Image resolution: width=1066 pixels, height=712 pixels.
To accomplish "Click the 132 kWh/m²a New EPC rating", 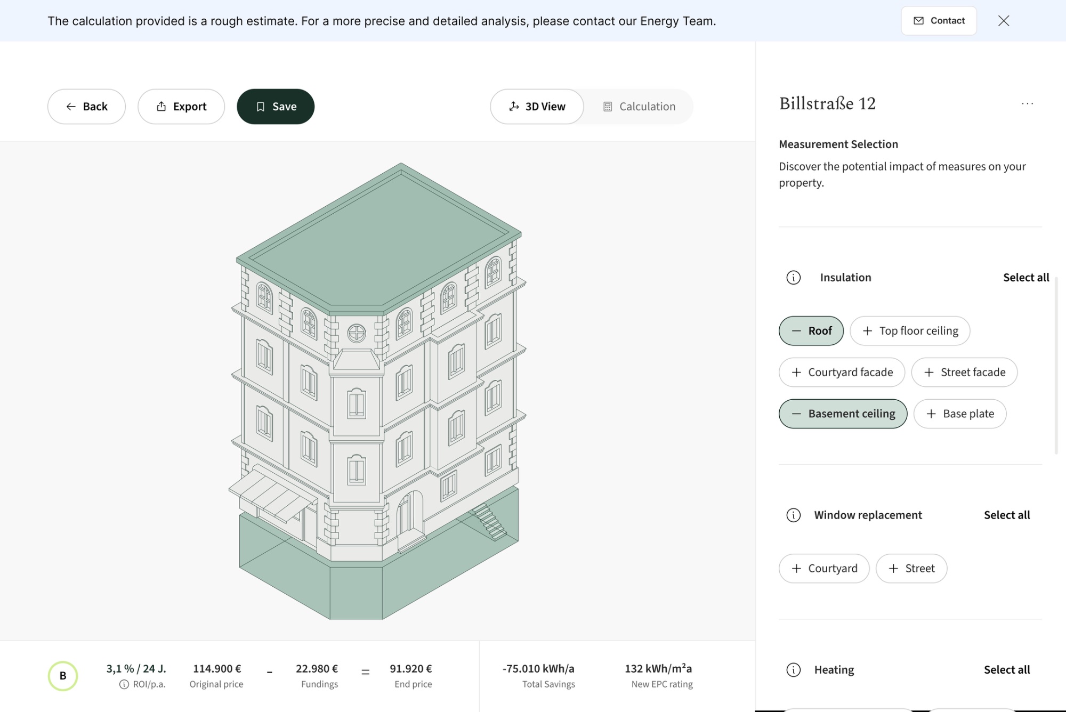I will pos(658,669).
